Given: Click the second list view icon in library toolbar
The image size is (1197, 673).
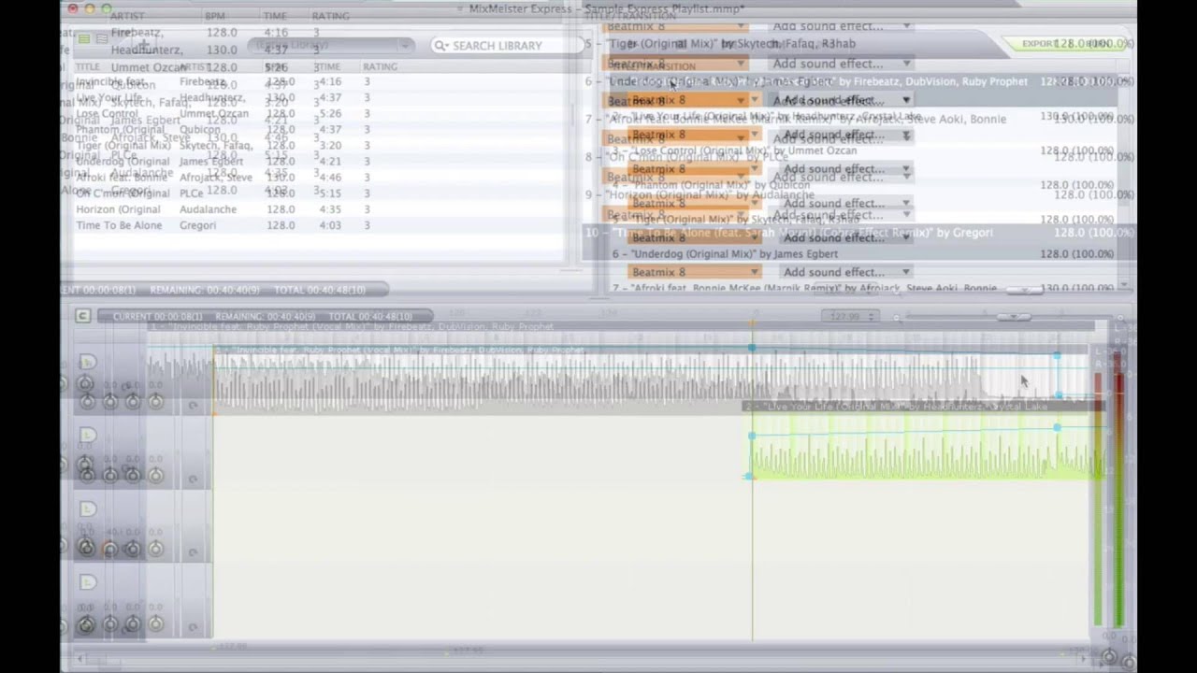Looking at the screenshot, I should click(102, 39).
